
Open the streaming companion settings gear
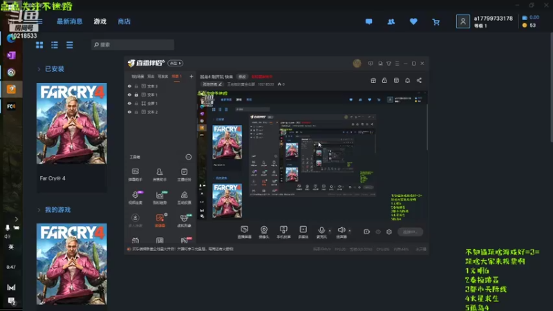[389, 232]
